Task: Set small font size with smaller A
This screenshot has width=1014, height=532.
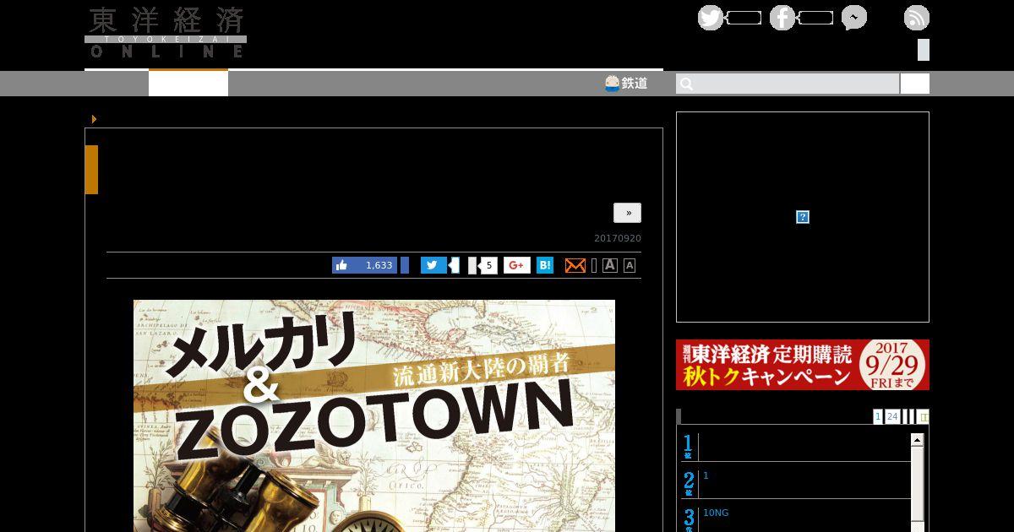Action: [x=630, y=265]
